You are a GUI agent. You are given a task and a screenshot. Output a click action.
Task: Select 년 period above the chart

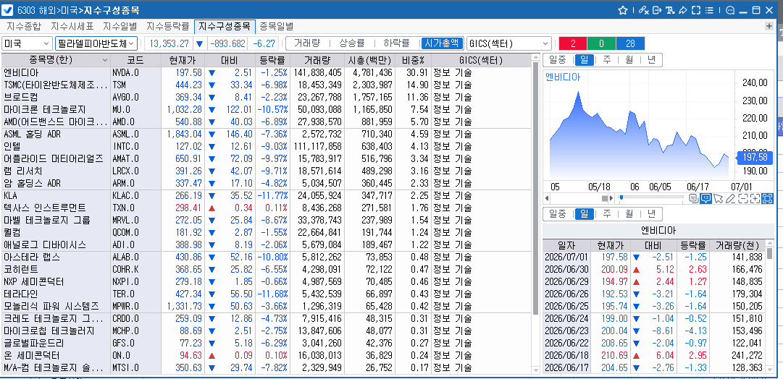point(651,60)
